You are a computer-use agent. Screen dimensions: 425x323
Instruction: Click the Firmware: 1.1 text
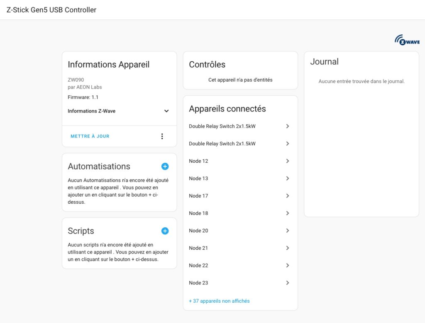coord(83,97)
